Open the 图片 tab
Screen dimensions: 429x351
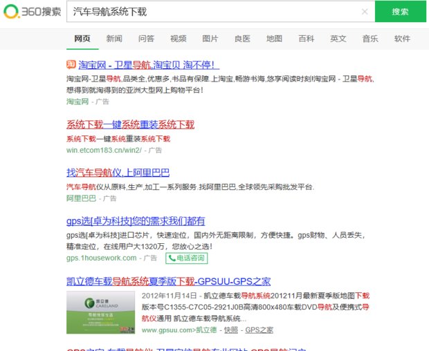click(x=210, y=39)
